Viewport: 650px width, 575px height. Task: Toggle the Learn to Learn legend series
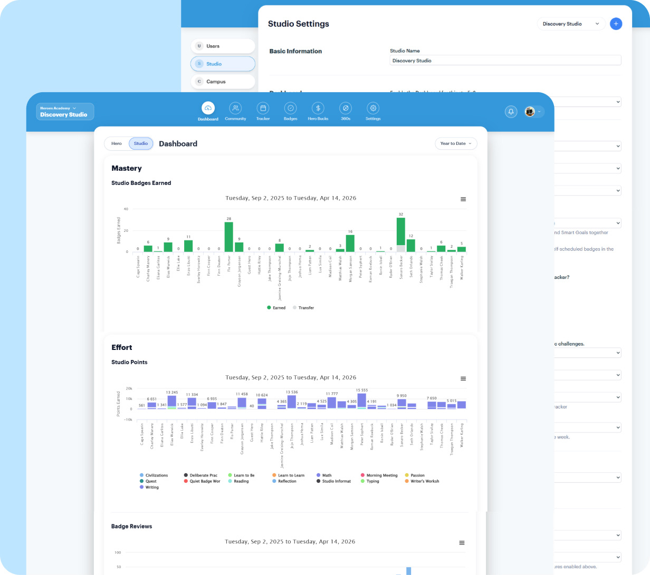click(288, 475)
